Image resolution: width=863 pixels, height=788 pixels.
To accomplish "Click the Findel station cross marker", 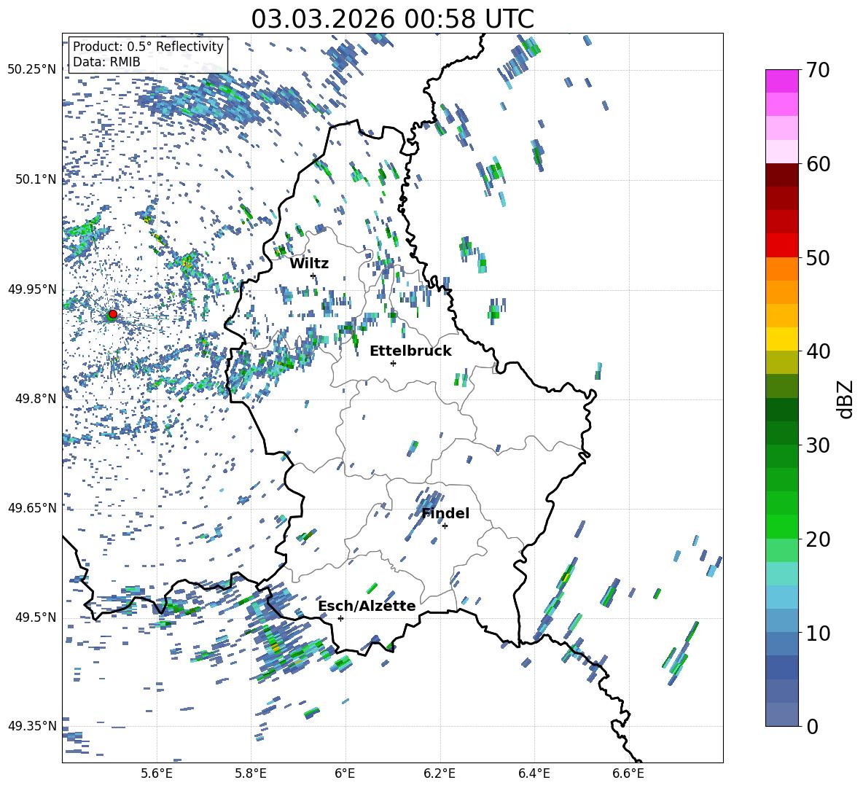I will (x=445, y=526).
